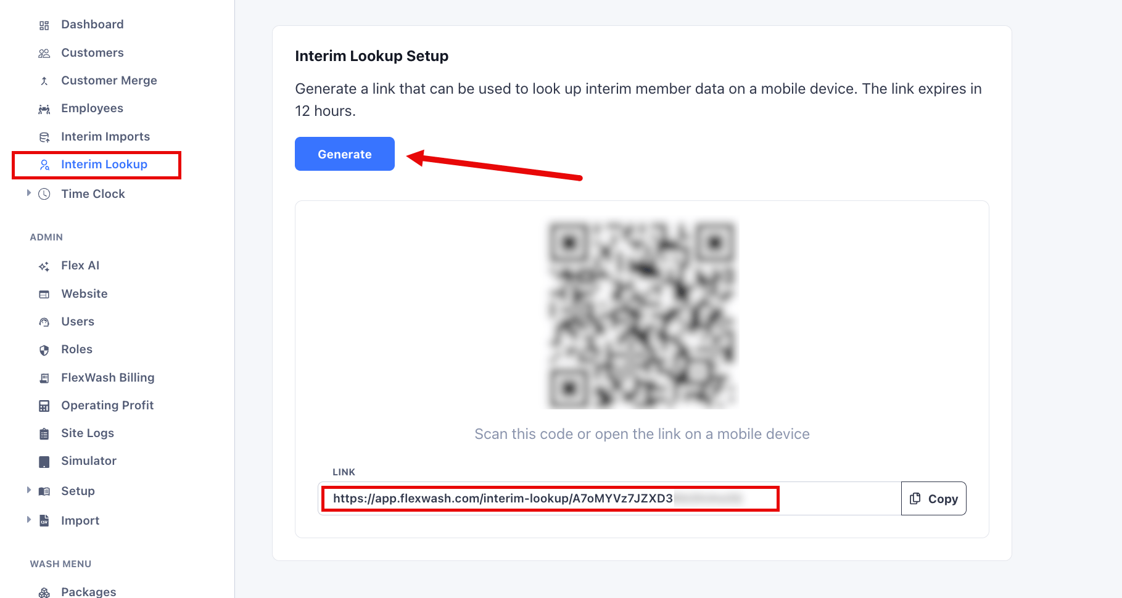Click the Packages cubes icon
Image resolution: width=1122 pixels, height=598 pixels.
(44, 592)
